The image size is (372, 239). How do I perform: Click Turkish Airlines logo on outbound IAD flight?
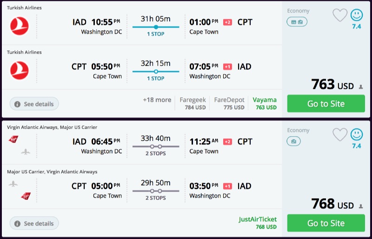pos(20,25)
